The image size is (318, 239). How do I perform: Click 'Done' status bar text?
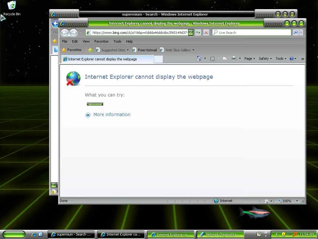point(63,201)
